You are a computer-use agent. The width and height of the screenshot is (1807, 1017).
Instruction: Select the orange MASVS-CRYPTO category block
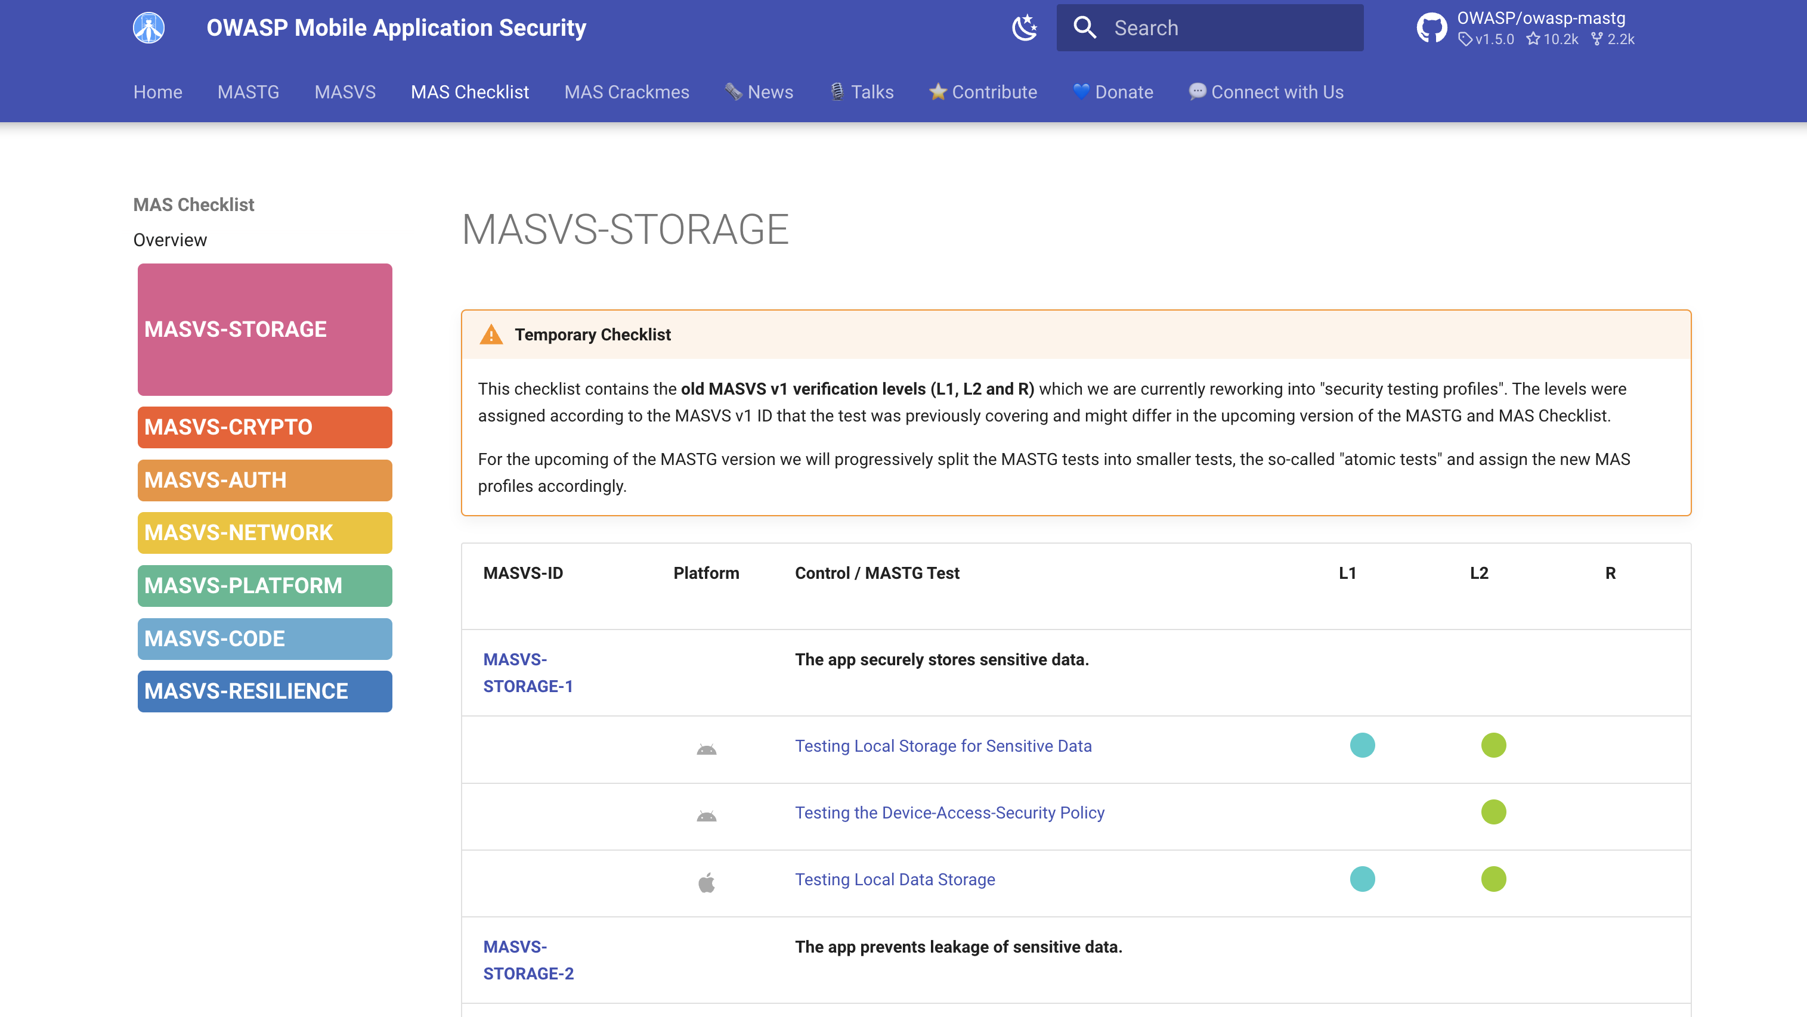pyautogui.click(x=264, y=427)
